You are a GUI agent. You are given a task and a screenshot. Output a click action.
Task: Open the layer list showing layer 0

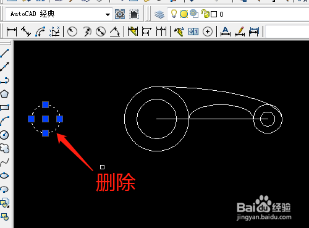click(x=238, y=14)
